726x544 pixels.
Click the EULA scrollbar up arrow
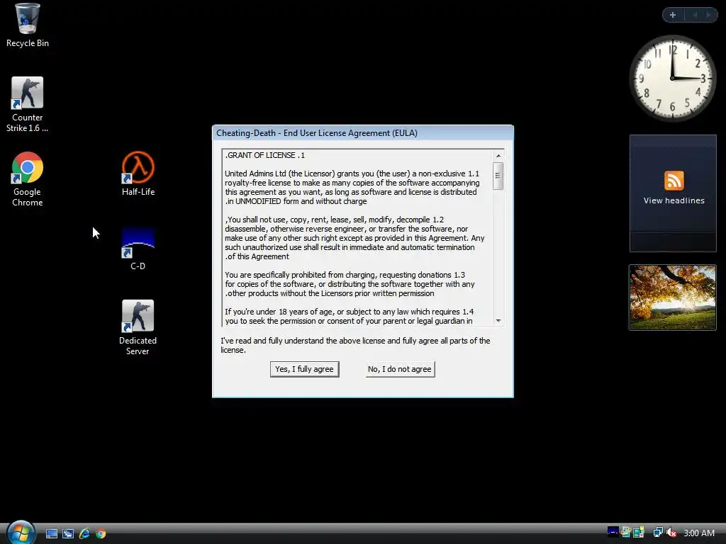tap(498, 155)
